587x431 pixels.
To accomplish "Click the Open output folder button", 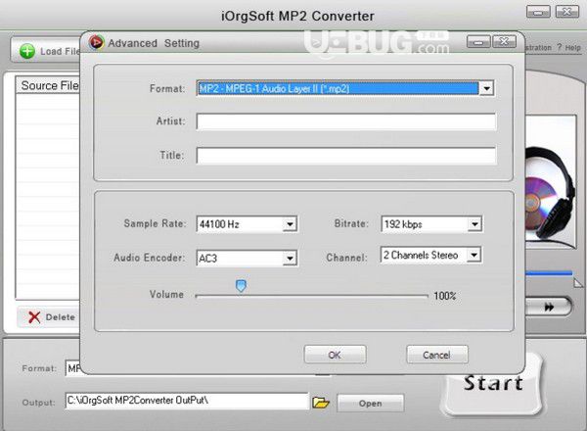I will click(x=370, y=404).
